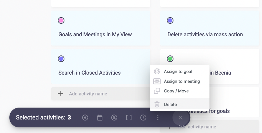Toggle purple circle on Search in Closed Activities
This screenshot has width=262, height=133.
click(x=61, y=59)
